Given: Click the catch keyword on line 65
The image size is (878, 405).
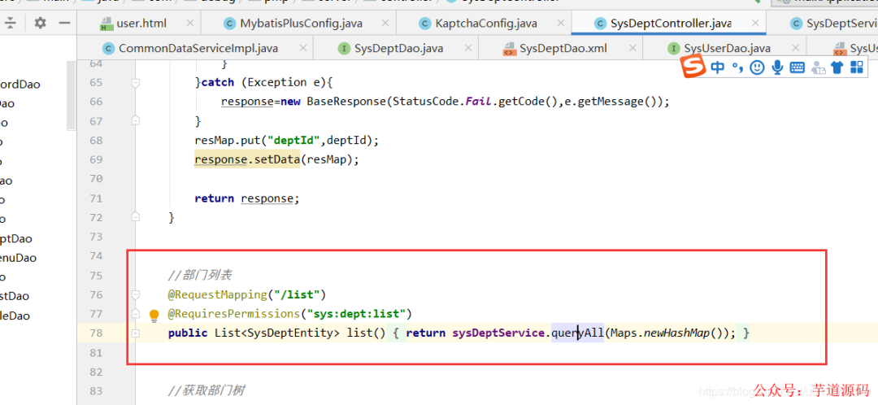Looking at the screenshot, I should click(x=217, y=82).
